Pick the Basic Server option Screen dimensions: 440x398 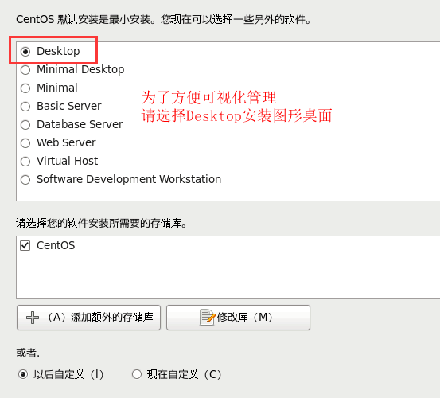(25, 107)
